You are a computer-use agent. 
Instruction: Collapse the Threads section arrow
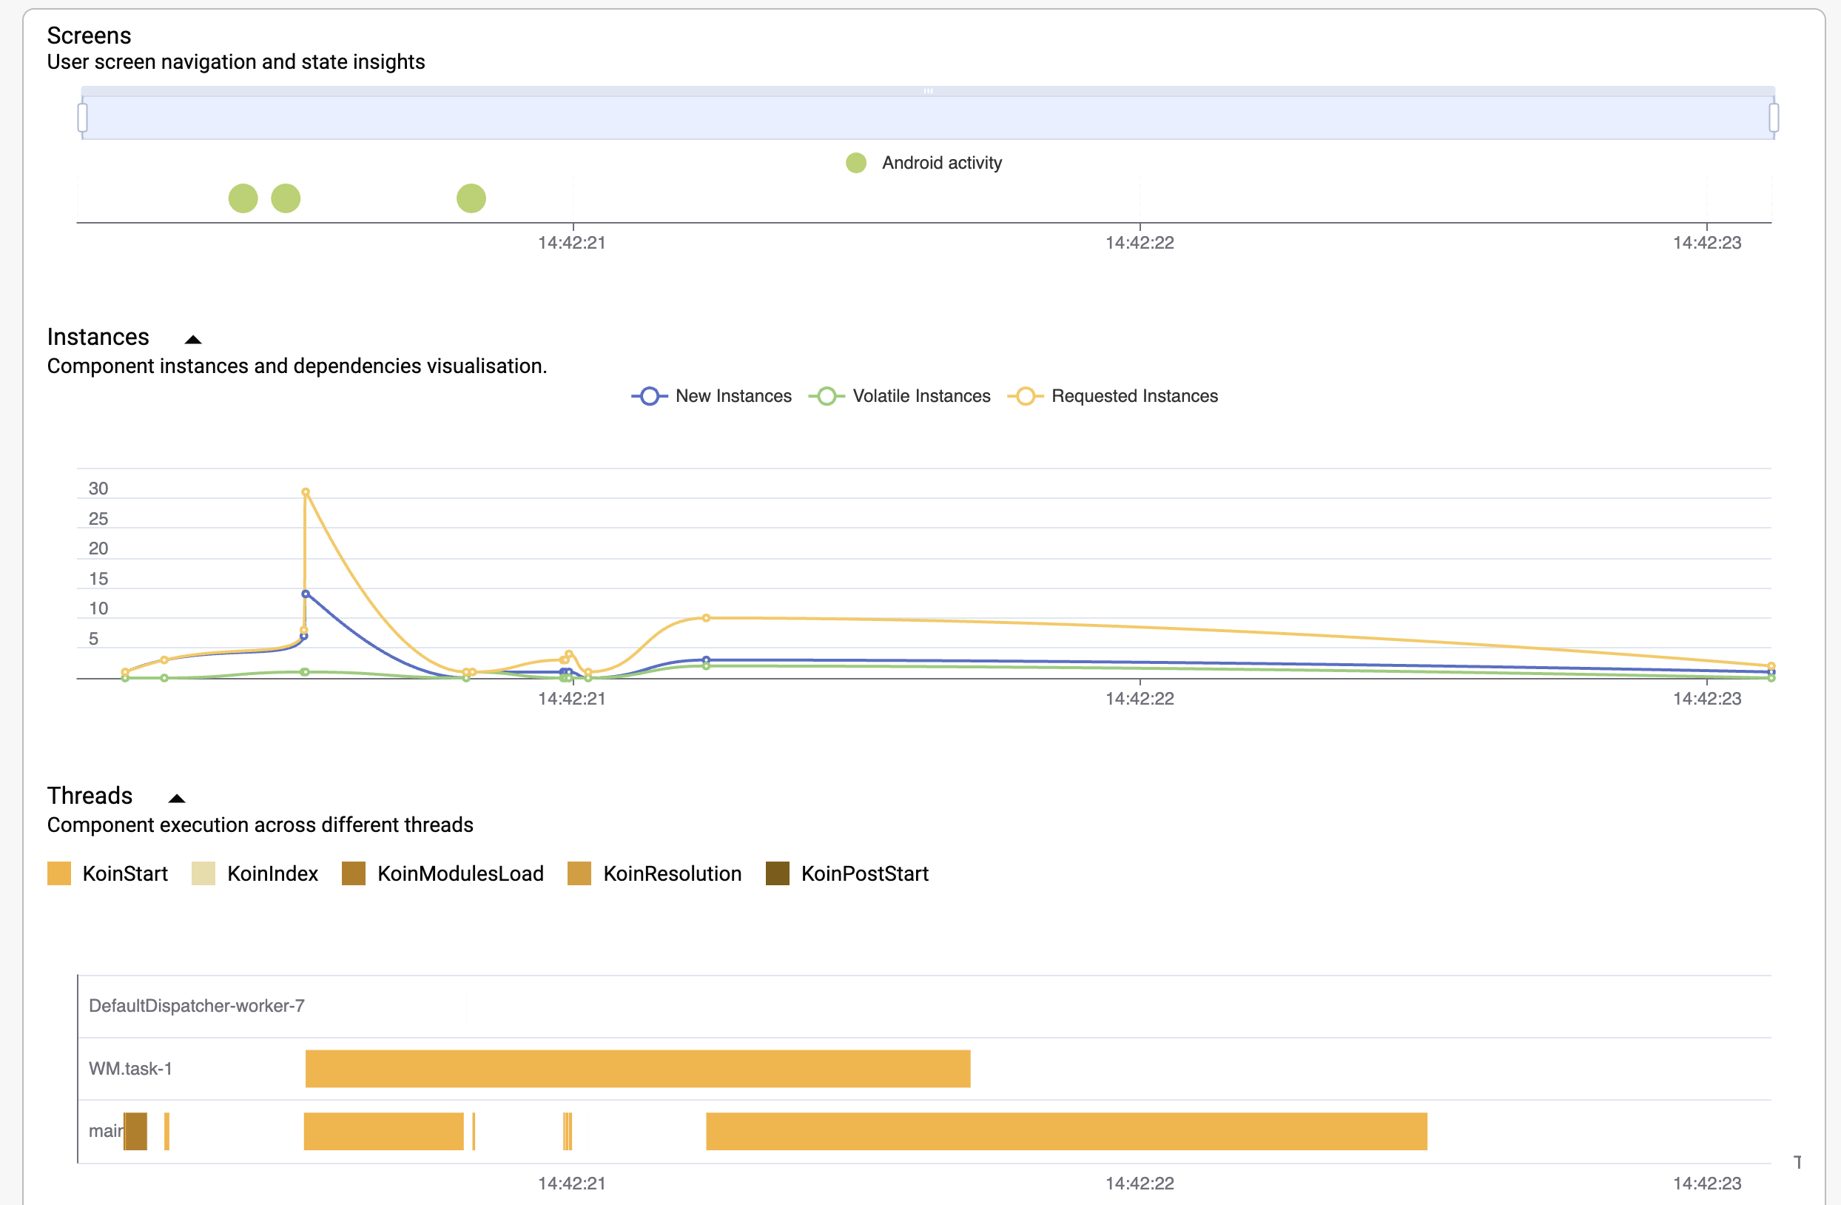(176, 798)
